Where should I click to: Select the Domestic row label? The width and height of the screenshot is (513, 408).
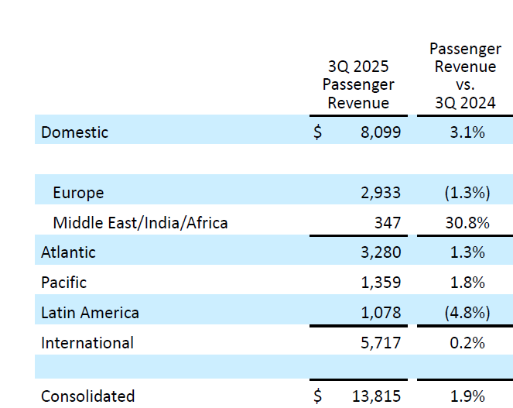pyautogui.click(x=74, y=132)
